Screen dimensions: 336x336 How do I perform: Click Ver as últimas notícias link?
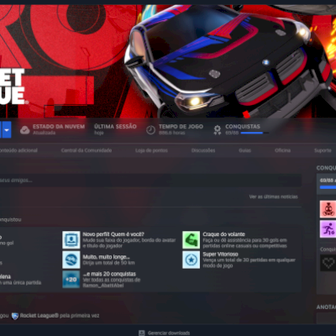pos(274,197)
